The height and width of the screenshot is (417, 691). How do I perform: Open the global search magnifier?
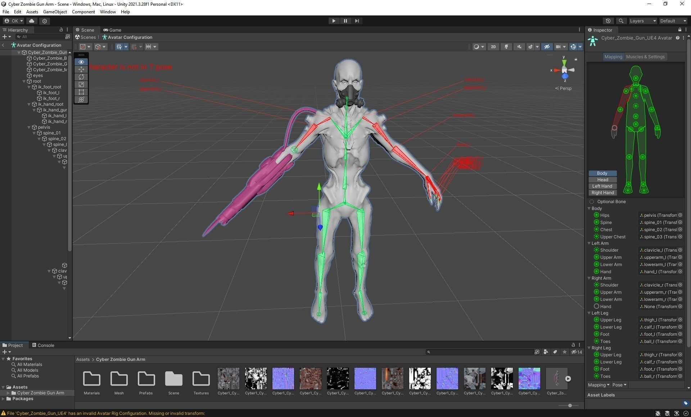(x=621, y=21)
